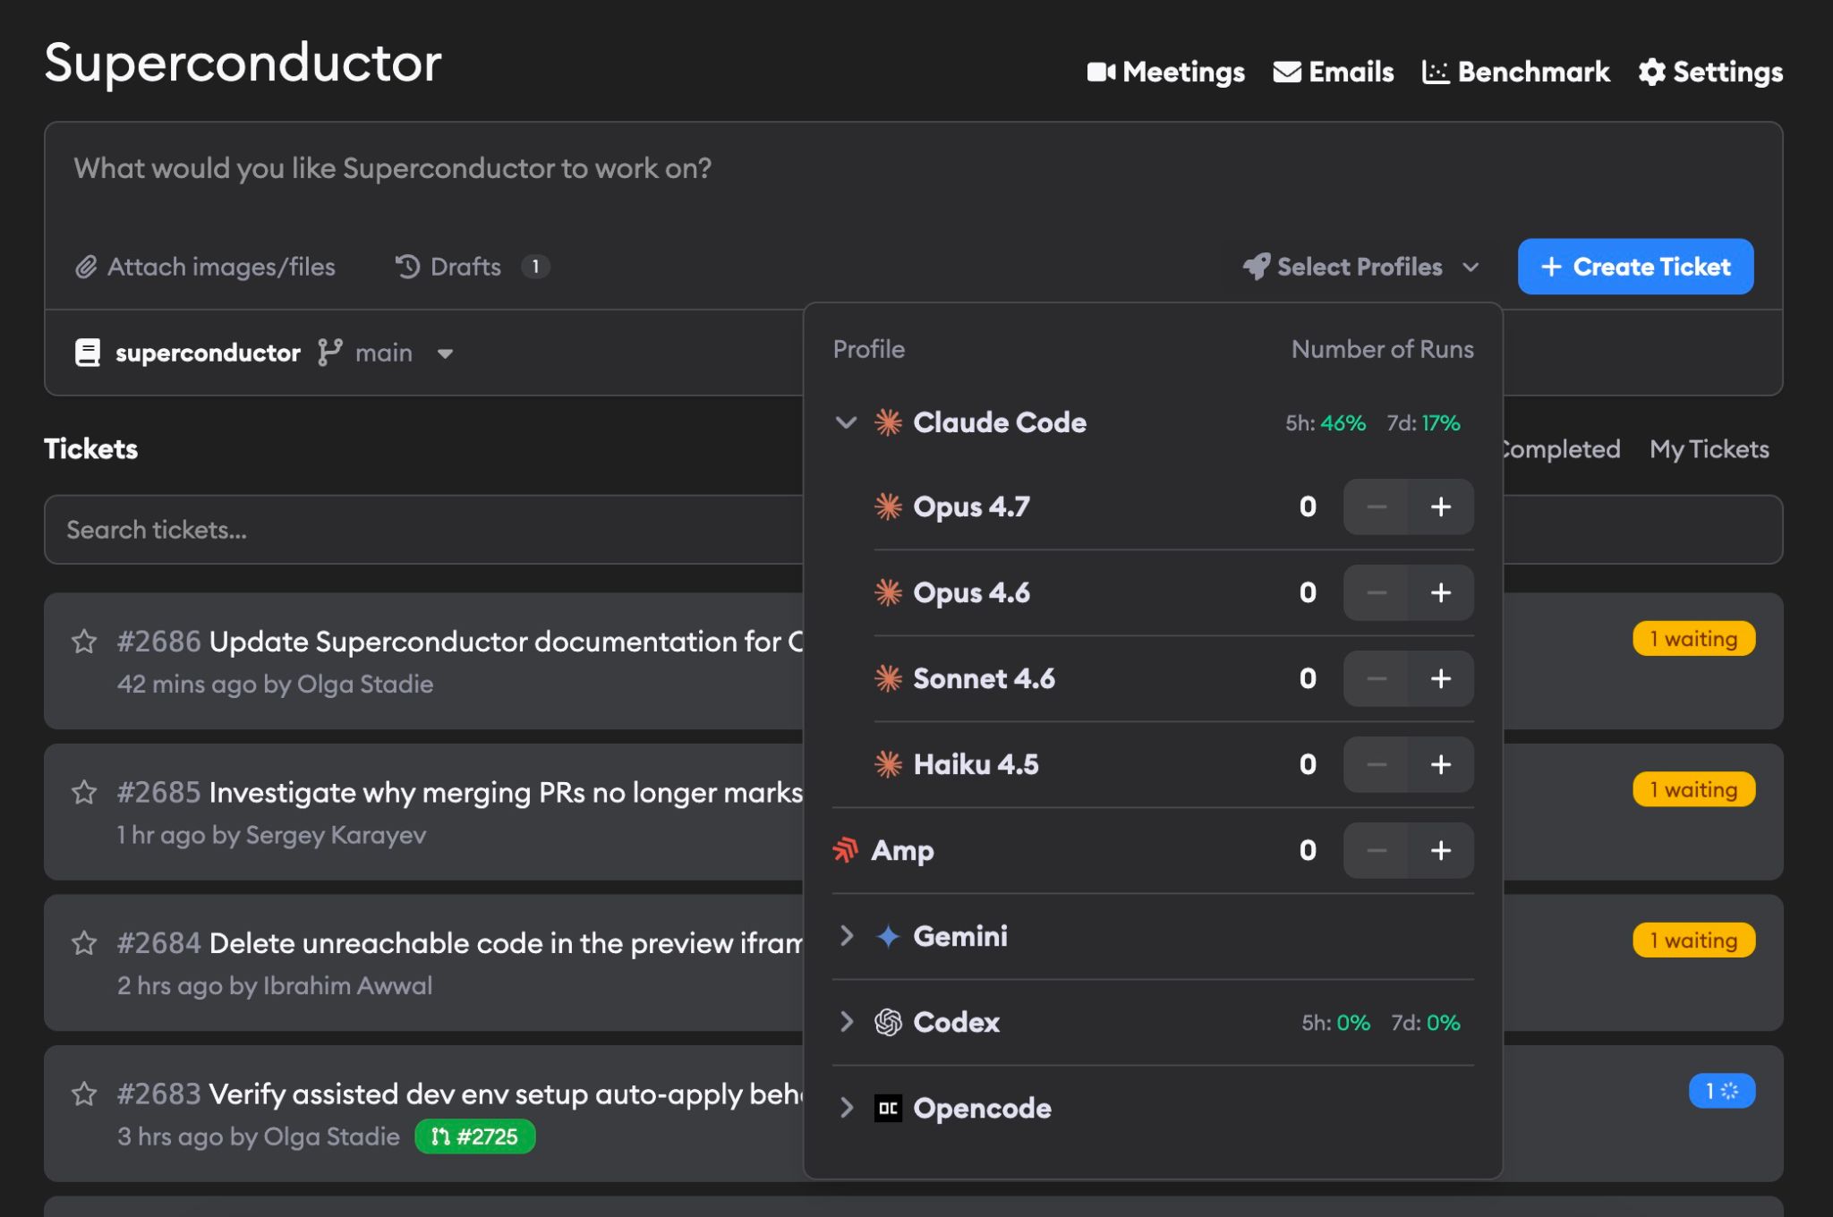The image size is (1833, 1217).
Task: Focus the 'What would you like Superconductor to work on?' field
Action: pos(913,168)
